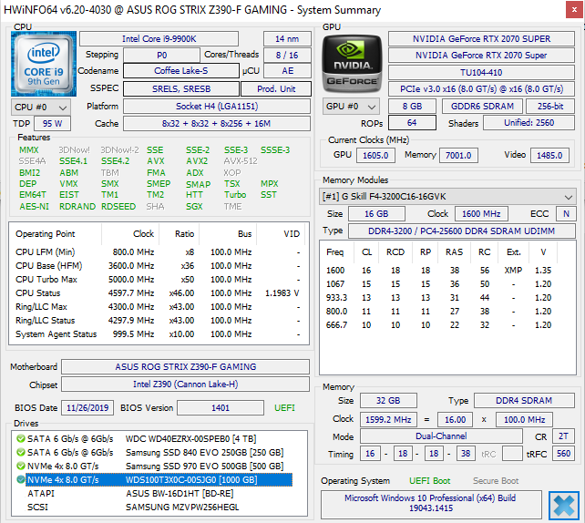Click the Intel Z390 (Cannon Lake-H) chipset field
Viewport: 585px width, 523px height.
[185, 385]
